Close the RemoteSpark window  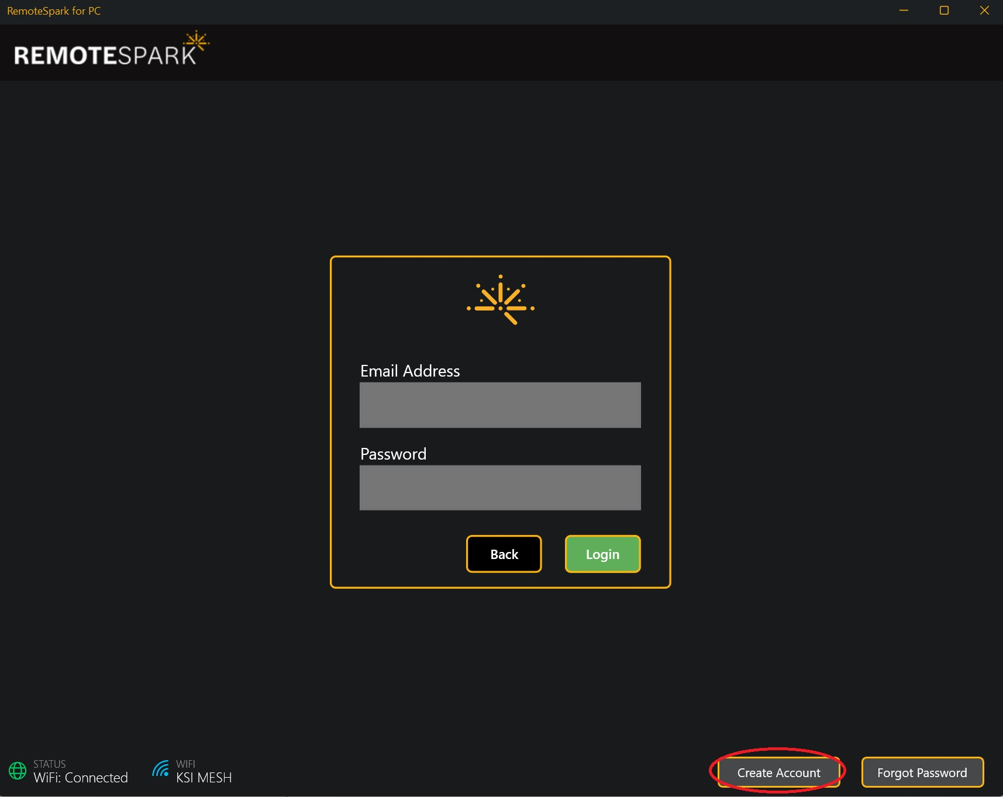pyautogui.click(x=984, y=11)
